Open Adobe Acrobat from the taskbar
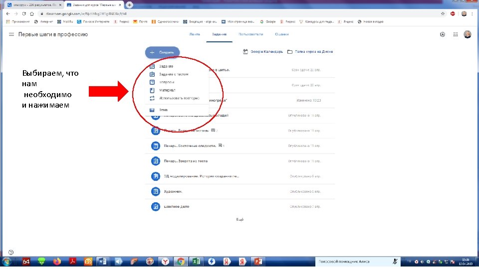The width and height of the screenshot is (479, 269). click(72, 262)
